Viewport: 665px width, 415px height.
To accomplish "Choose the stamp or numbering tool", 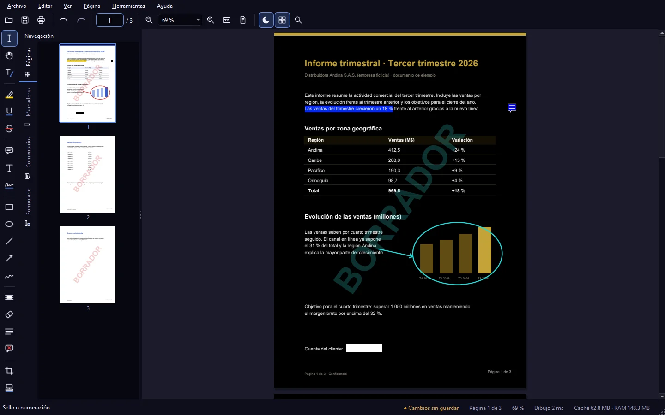I will (x=9, y=388).
